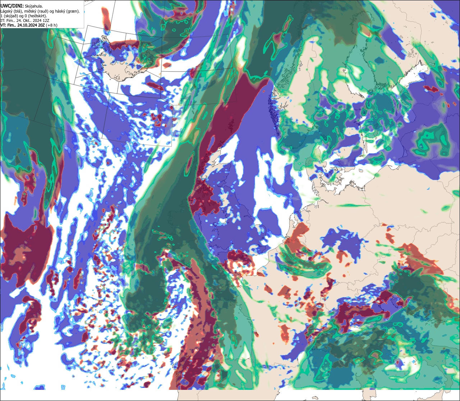Click the 'VT: Fim.. 24.10.2024 20Z (+8 h)' line
The image size is (460, 401).
tap(29, 25)
